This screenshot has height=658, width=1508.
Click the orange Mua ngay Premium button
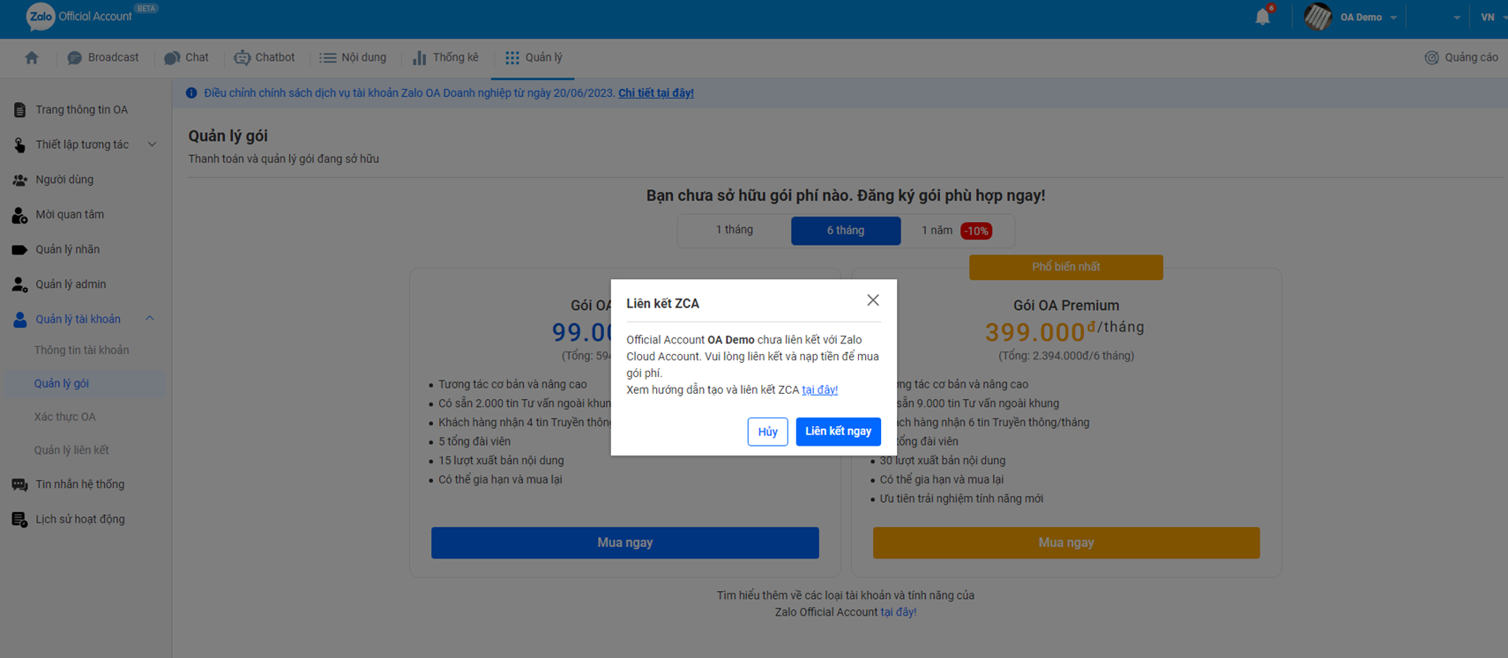tap(1066, 543)
